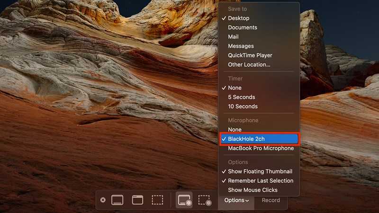Collapse the Options dropdown

tap(236, 200)
